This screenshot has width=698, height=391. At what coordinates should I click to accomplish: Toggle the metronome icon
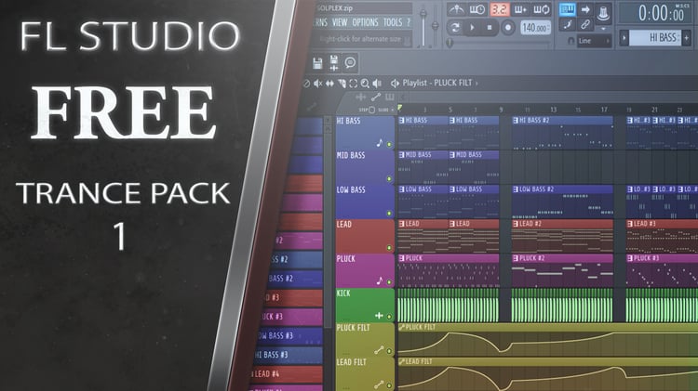(x=456, y=9)
